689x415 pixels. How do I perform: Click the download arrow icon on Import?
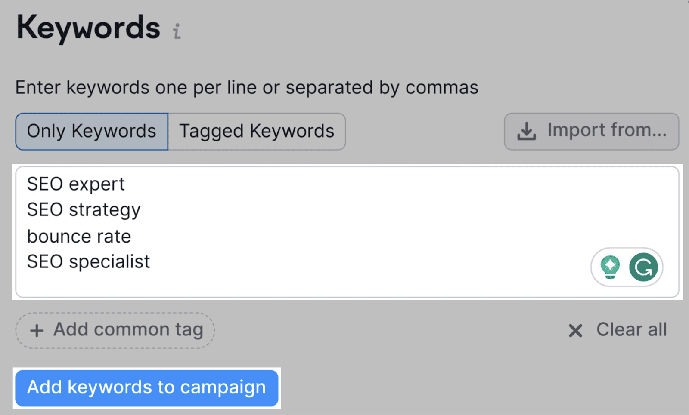526,132
